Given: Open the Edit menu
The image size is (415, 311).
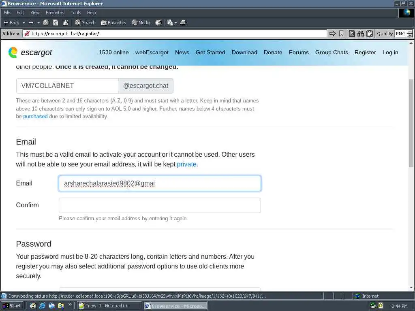Looking at the screenshot, I should pos(20,13).
